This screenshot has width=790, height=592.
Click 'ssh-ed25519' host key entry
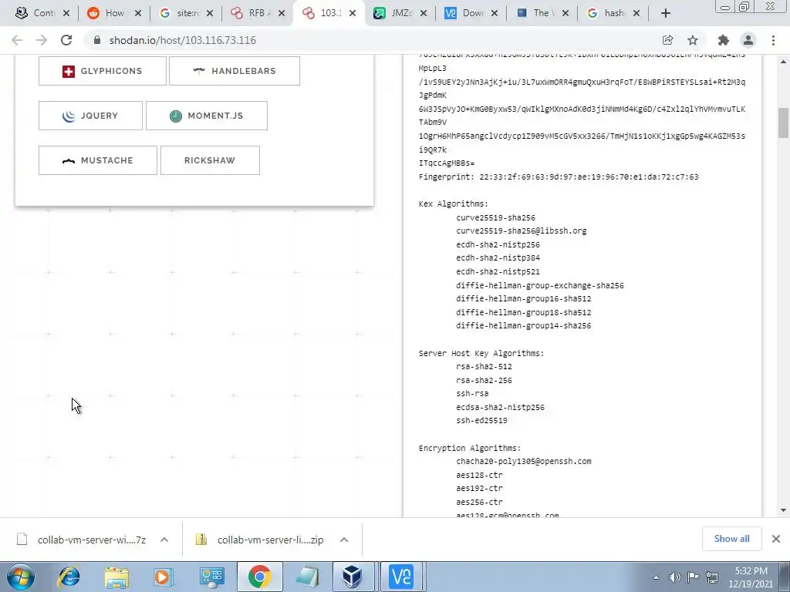coord(481,420)
